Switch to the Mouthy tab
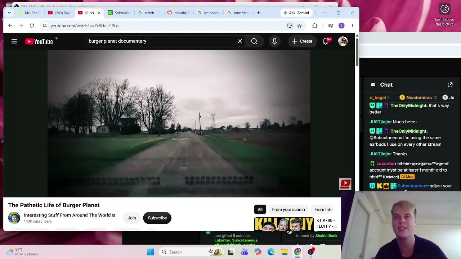The height and width of the screenshot is (259, 461). pos(179,13)
